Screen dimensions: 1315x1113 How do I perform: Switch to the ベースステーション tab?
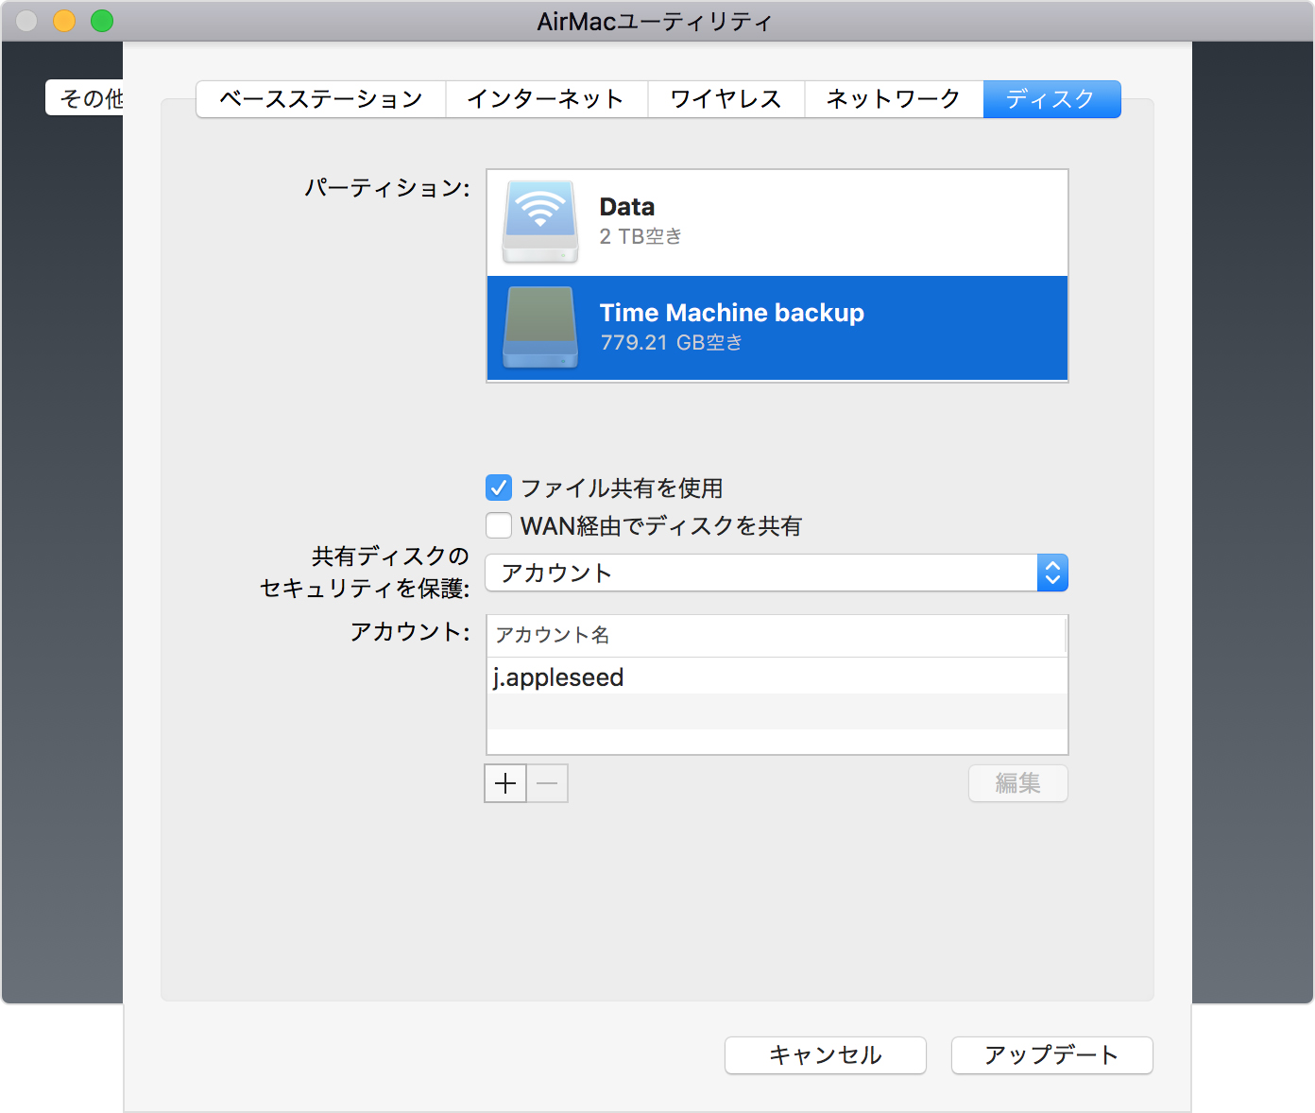[321, 99]
